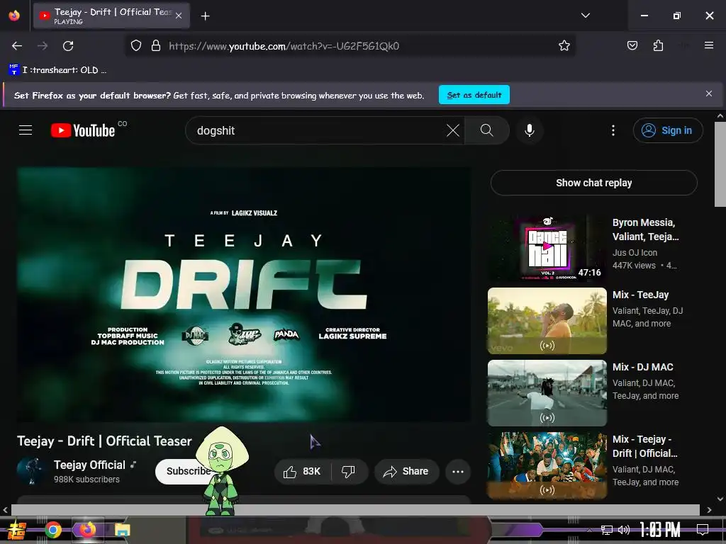Screen dimensions: 726x544
Task: Open more actions ellipsis under video
Action: (458, 471)
